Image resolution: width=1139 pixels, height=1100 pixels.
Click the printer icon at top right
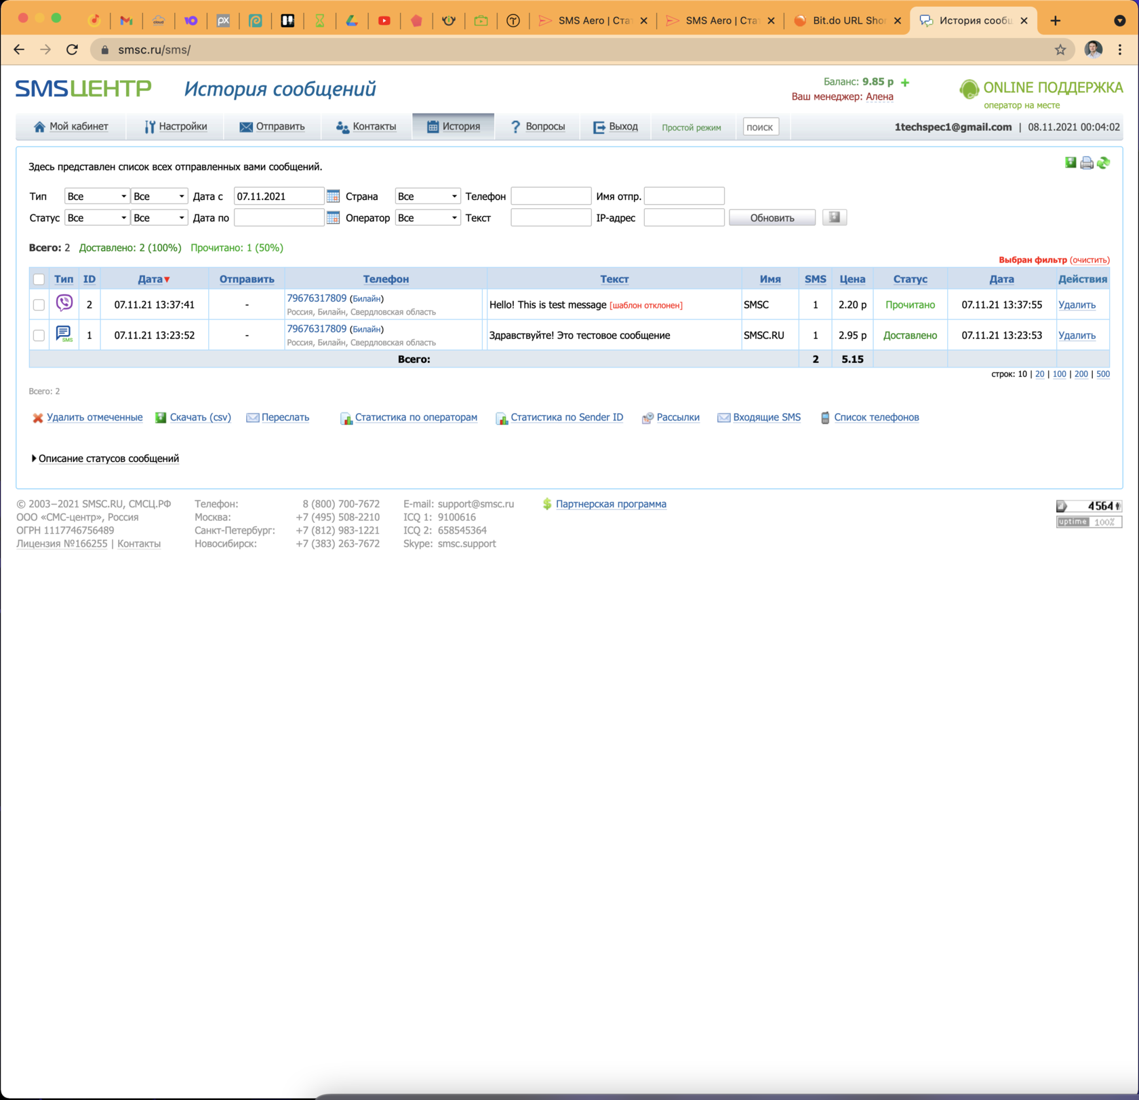[1086, 163]
